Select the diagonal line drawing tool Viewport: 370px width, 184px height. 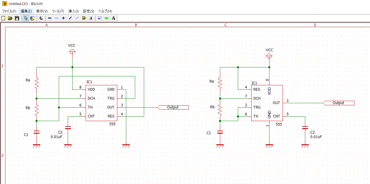click(70, 18)
